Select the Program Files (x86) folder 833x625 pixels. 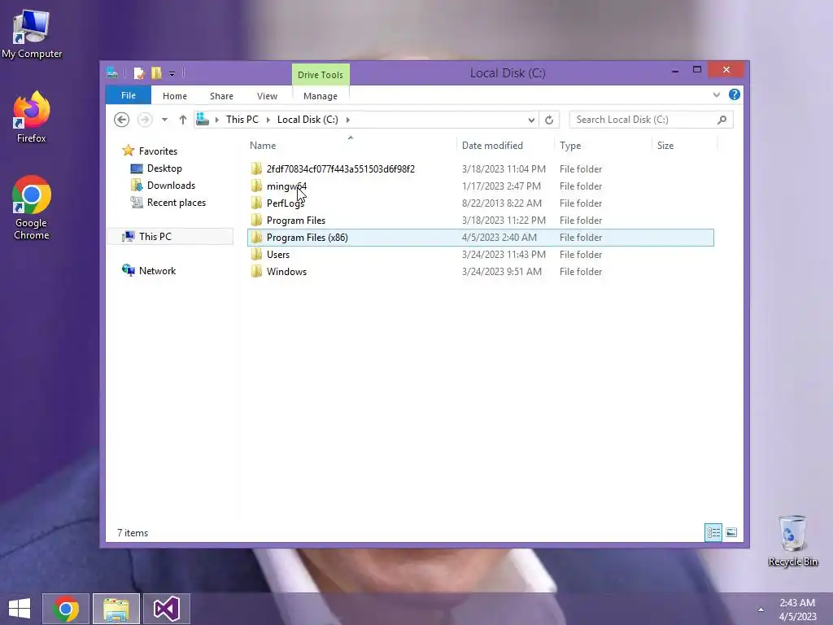(x=480, y=238)
